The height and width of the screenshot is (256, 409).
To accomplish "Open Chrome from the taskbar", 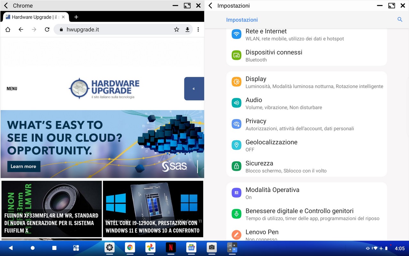I will point(130,247).
